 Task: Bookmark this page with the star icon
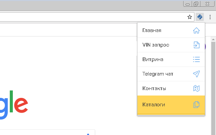tap(190, 17)
